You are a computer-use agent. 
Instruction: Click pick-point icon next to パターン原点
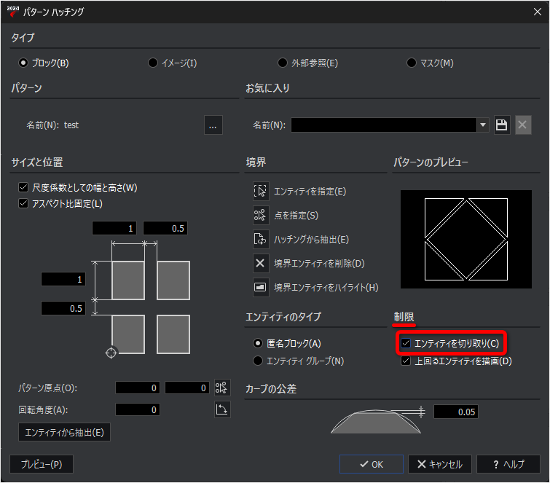[222, 388]
